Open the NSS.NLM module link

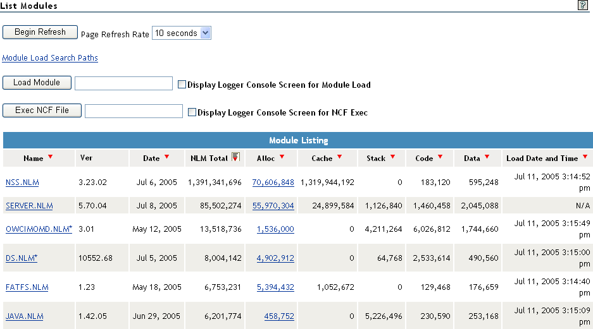pyautogui.click(x=22, y=182)
